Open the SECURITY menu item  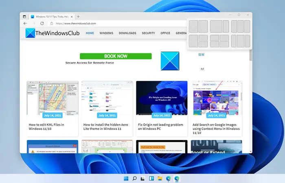coord(148,33)
